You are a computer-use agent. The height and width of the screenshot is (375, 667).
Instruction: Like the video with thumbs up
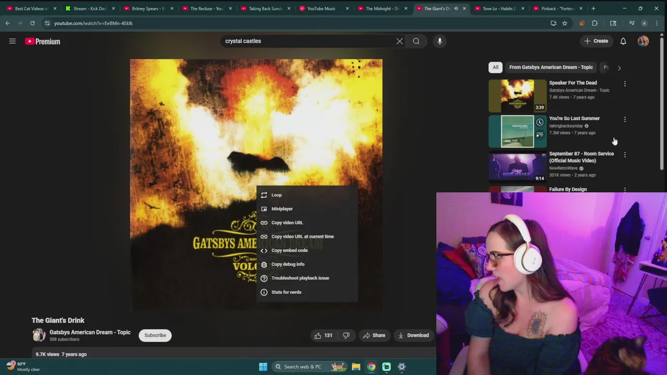click(323, 335)
